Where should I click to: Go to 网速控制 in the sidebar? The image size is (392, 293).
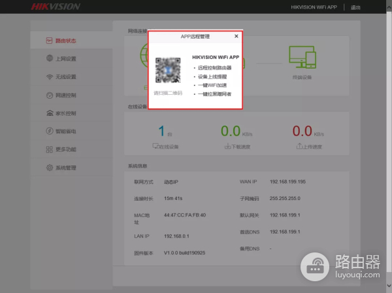(65, 95)
